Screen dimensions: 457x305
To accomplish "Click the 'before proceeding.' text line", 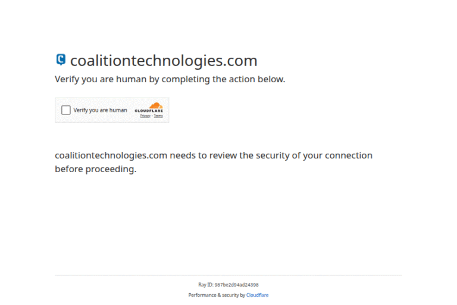I will coord(96,169).
